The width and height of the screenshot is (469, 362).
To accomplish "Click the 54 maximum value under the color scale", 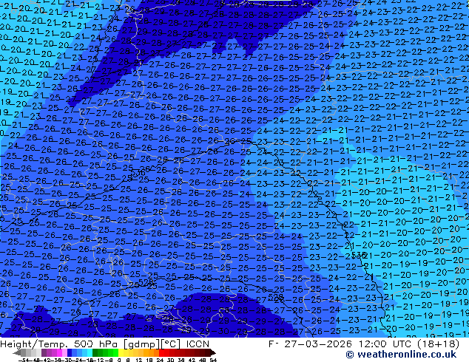I will [213, 360].
